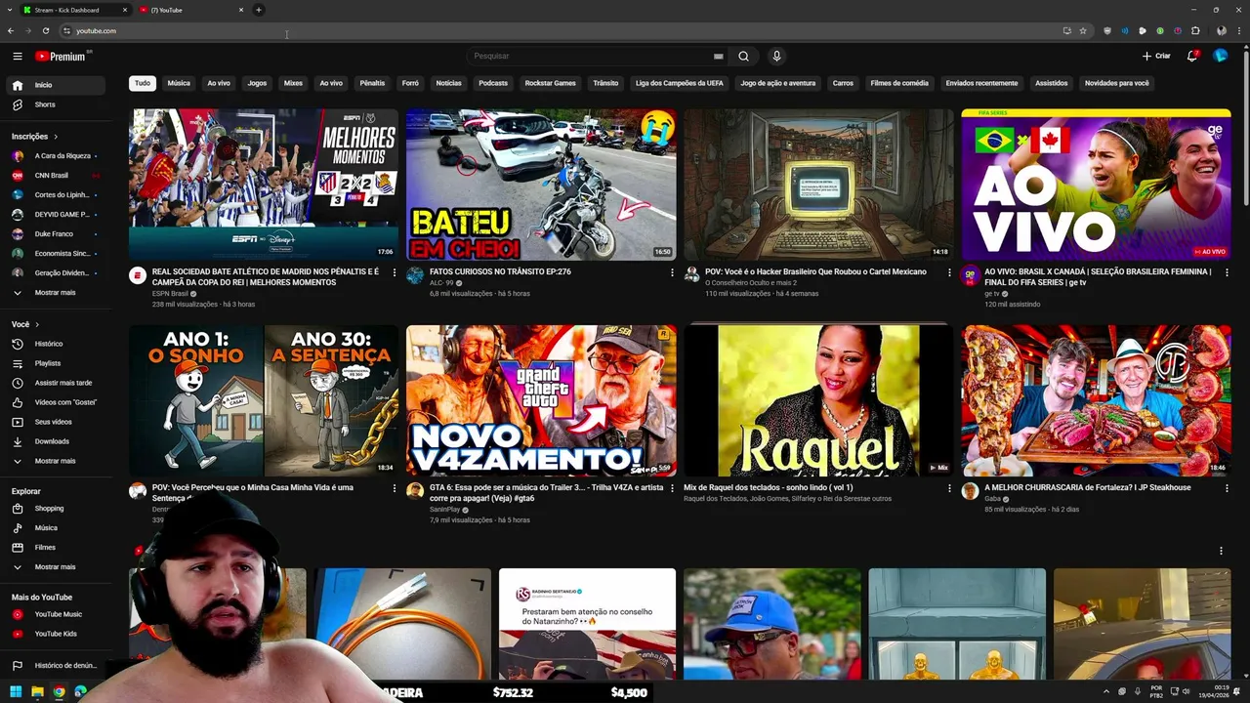The width and height of the screenshot is (1250, 703).
Task: Select the Mixes filter chip
Action: (x=293, y=83)
